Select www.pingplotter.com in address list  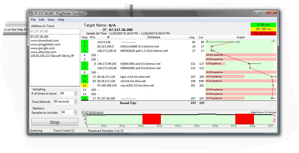tap(45, 44)
